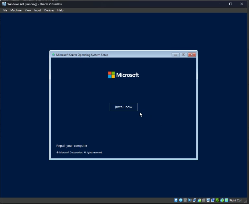Click the mouse integration status icon
This screenshot has height=204, width=249.
coord(222,200)
